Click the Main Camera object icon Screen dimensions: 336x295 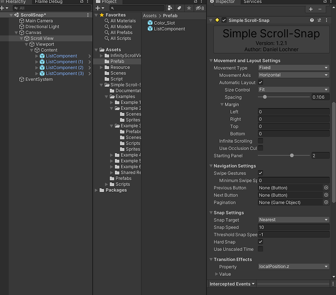coord(22,21)
